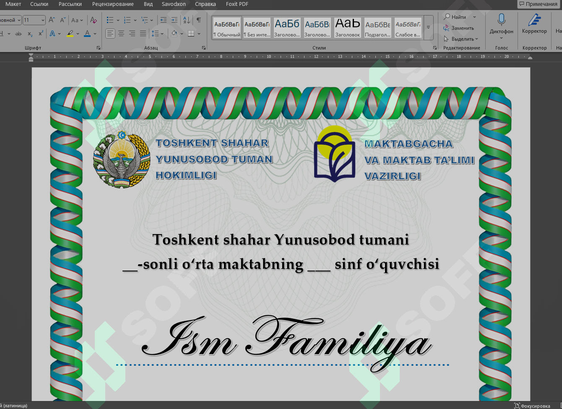Clear all formatting with the eraser A icon
562x409 pixels.
pos(94,20)
